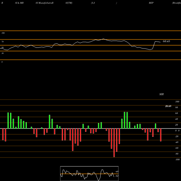Click the 32 value in the mini chart
Viewport: 181px width, 181px height.
click(x=117, y=176)
